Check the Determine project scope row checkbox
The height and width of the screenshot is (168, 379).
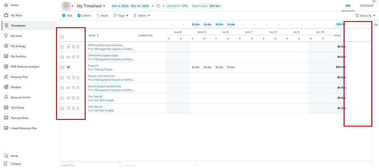62,57
